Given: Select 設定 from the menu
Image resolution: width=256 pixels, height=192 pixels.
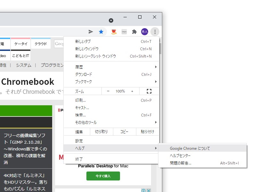Looking at the screenshot, I should tap(79, 140).
